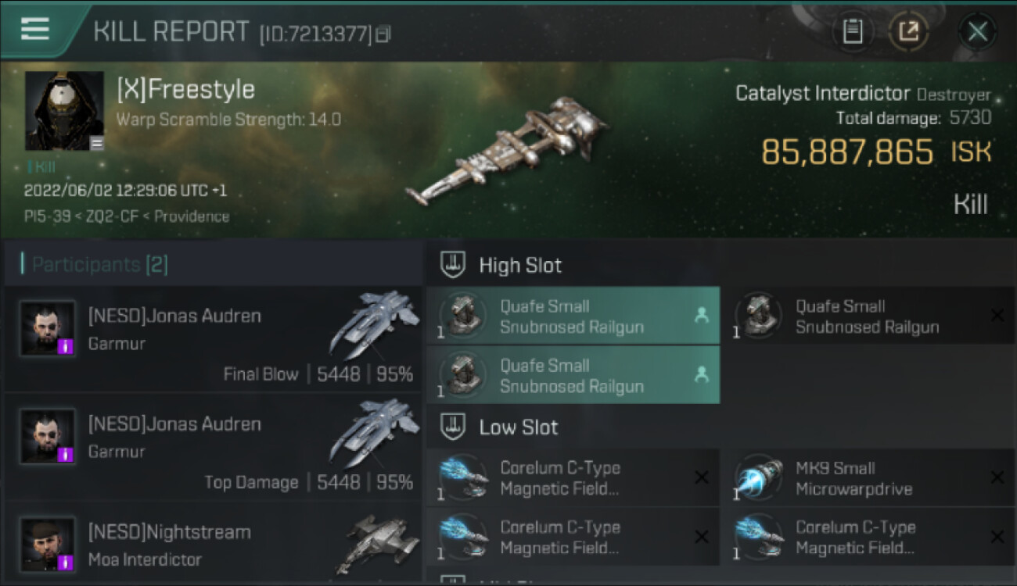Open first Corelum C-Type Magnetic Field module
Viewport: 1017px width, 586px height.
pyautogui.click(x=573, y=477)
